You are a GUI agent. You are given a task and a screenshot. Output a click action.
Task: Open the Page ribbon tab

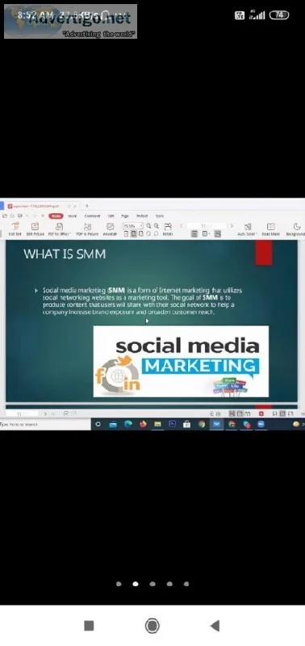[x=125, y=216]
